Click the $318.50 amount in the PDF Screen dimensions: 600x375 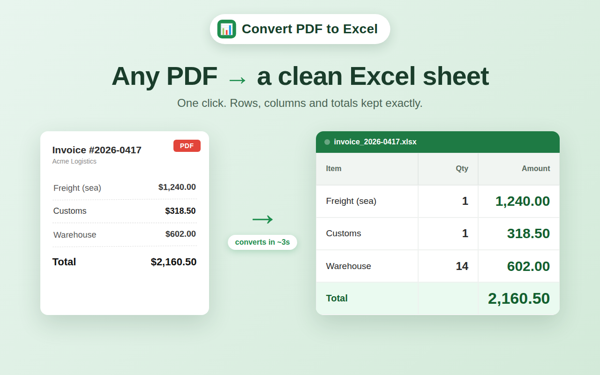(180, 211)
